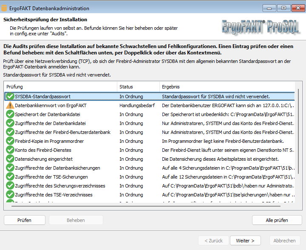Image resolution: width=306 pixels, height=250 pixels.
Task: Select row Datenbankkennwort von ErgoFAKT
Action: pos(150,105)
